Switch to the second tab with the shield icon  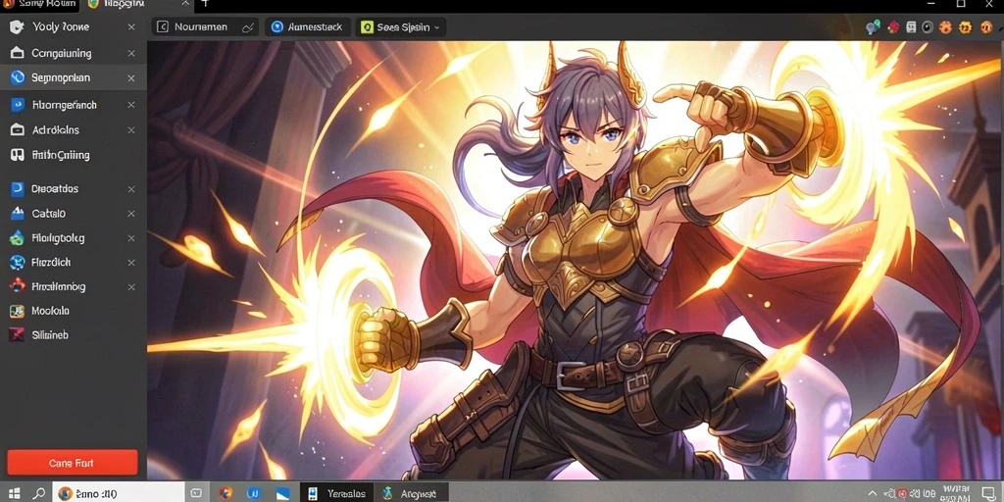pyautogui.click(x=137, y=4)
